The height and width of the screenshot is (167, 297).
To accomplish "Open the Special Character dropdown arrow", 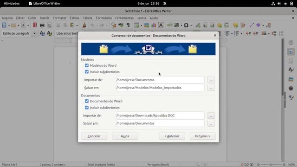I will pos(191,25).
